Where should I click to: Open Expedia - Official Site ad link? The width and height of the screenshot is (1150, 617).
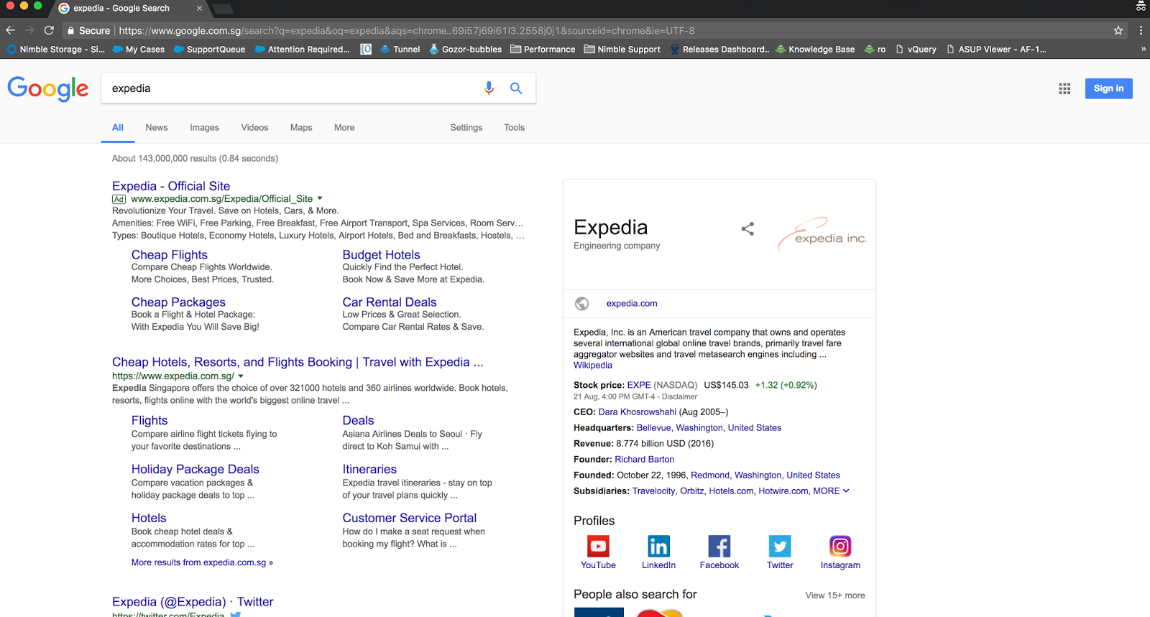pyautogui.click(x=171, y=186)
